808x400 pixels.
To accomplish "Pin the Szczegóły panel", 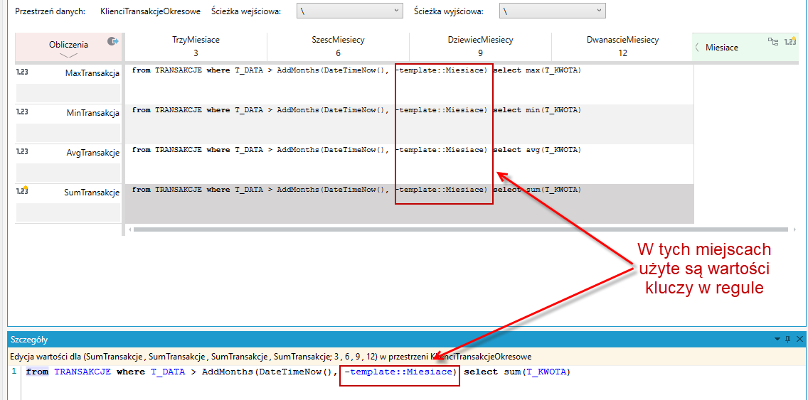I will [788, 339].
